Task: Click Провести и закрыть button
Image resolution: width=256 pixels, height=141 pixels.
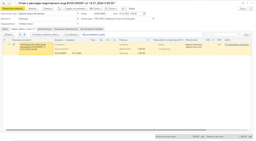Action: click(x=13, y=8)
